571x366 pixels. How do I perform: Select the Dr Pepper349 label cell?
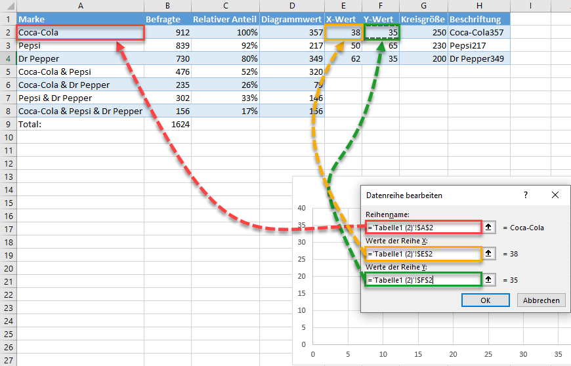479,58
